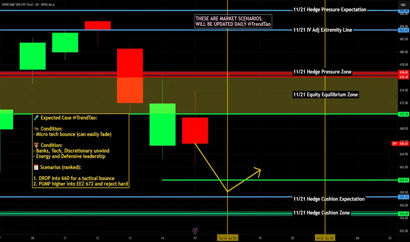410x242 pixels.
Task: Click the green candle for date 11
Action: point(65,42)
